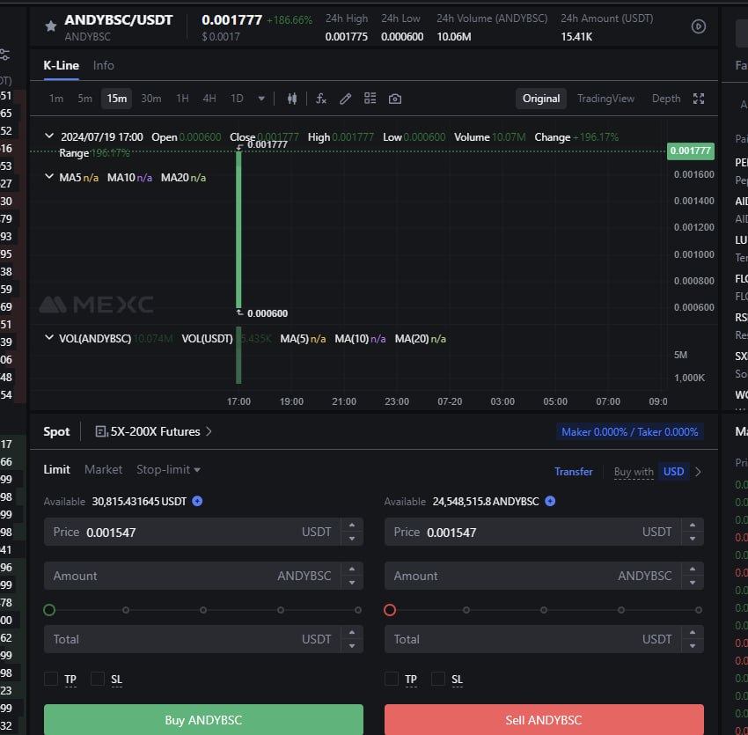Decrease the buy Price with down stepper
Image resolution: width=748 pixels, height=735 pixels.
point(352,539)
